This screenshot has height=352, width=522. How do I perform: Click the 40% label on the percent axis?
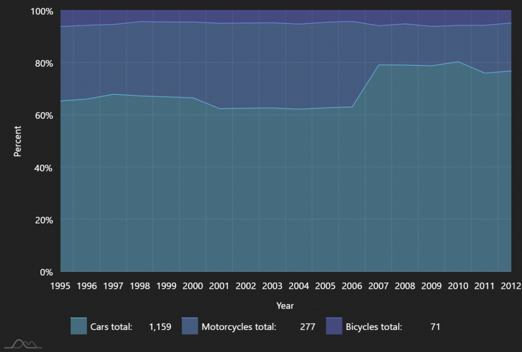coord(44,168)
